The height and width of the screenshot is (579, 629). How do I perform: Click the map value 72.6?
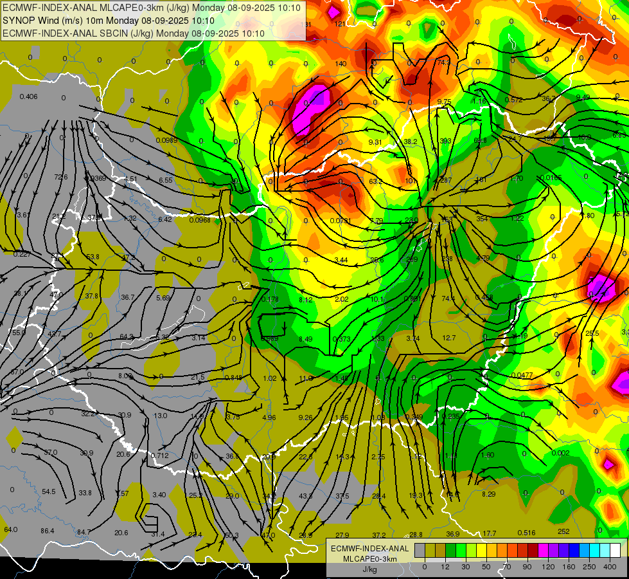click(x=61, y=177)
